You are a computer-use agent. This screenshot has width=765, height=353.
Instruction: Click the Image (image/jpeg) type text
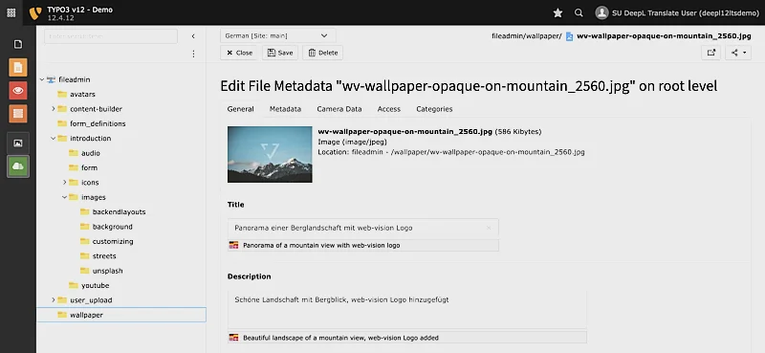pos(352,142)
